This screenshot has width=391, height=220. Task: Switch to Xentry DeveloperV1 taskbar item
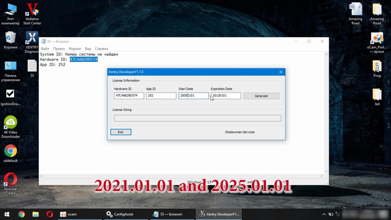(x=219, y=214)
